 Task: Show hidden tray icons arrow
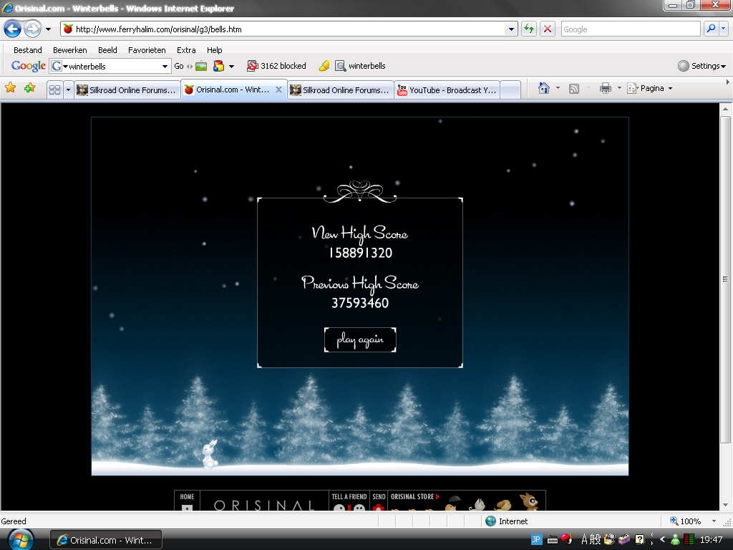(662, 540)
